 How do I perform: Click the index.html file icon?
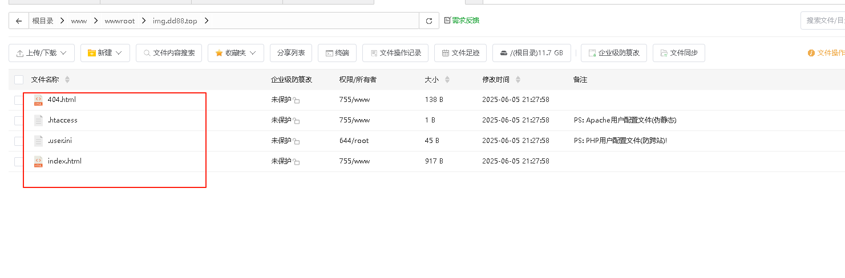tap(38, 162)
